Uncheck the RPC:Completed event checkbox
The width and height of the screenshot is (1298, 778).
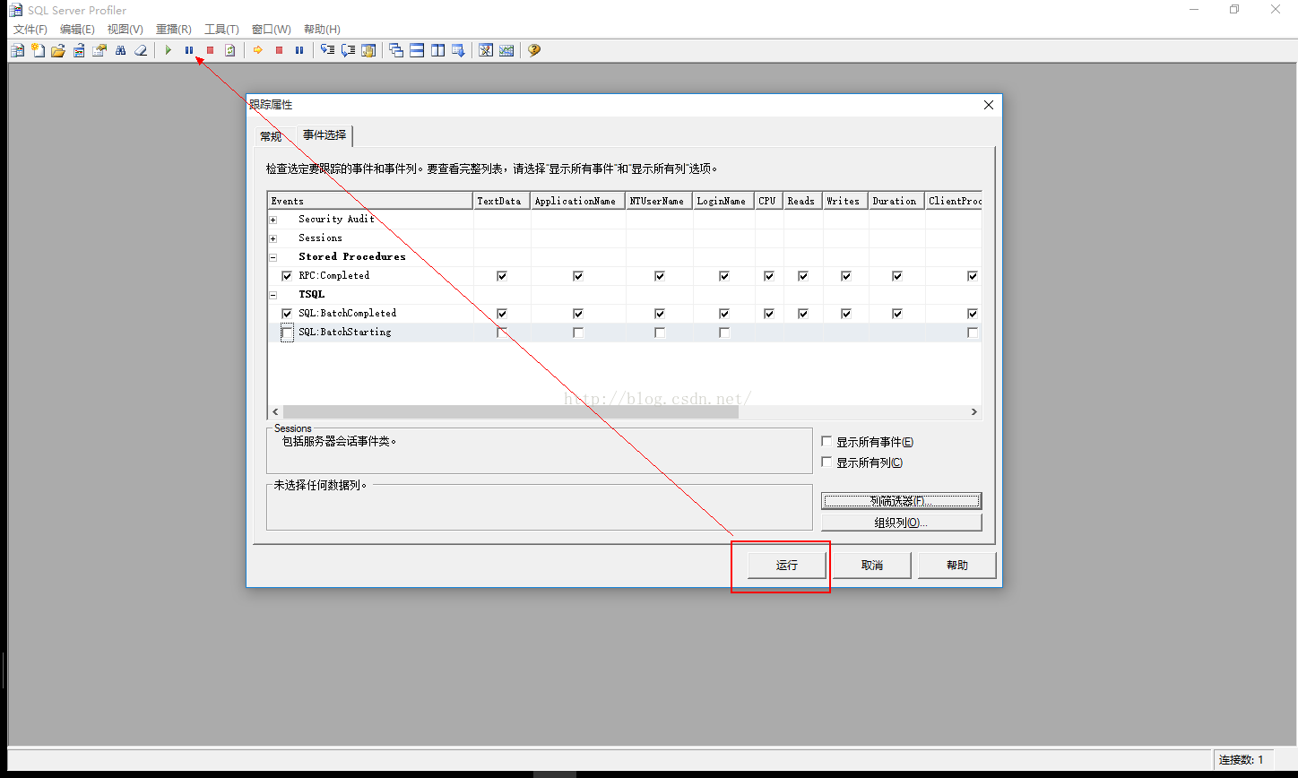(287, 276)
